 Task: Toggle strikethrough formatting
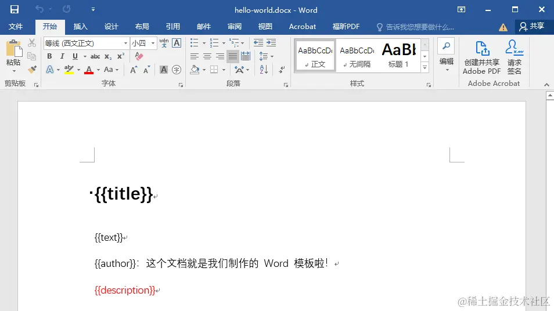[x=95, y=56]
